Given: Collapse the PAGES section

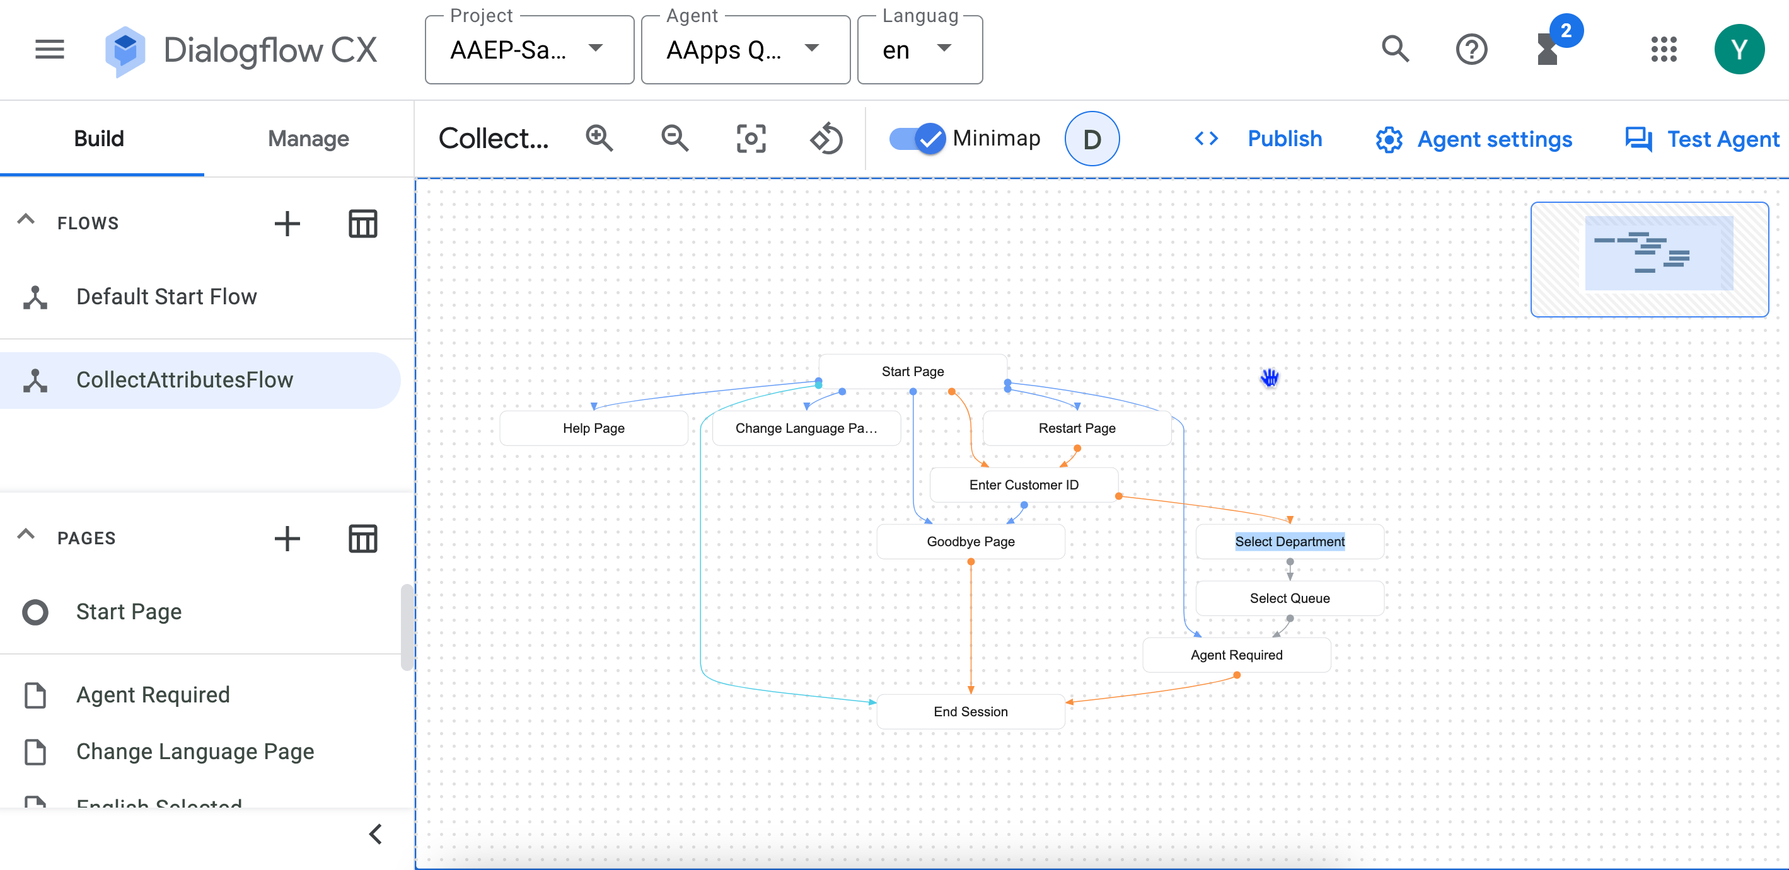Looking at the screenshot, I should click(26, 535).
